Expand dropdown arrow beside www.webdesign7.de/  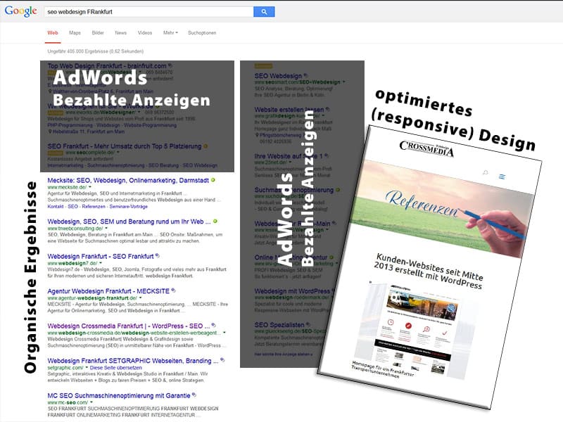coord(101,263)
